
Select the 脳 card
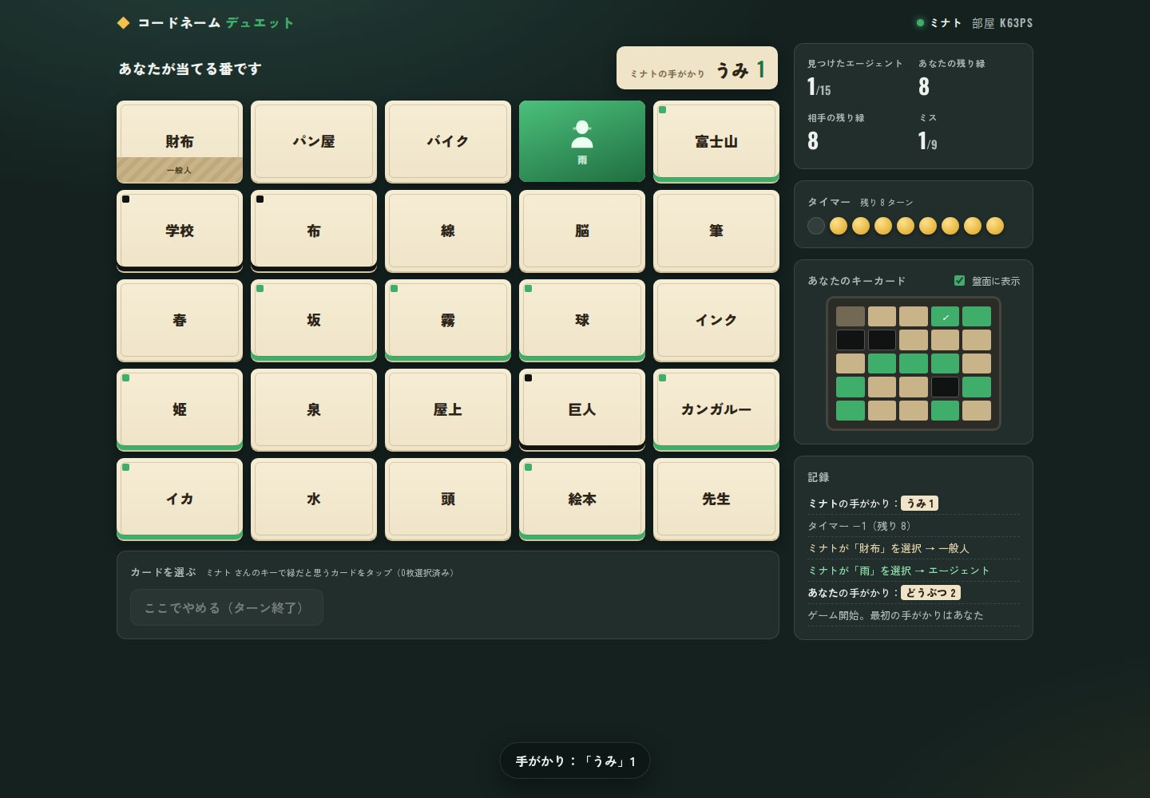coord(582,231)
